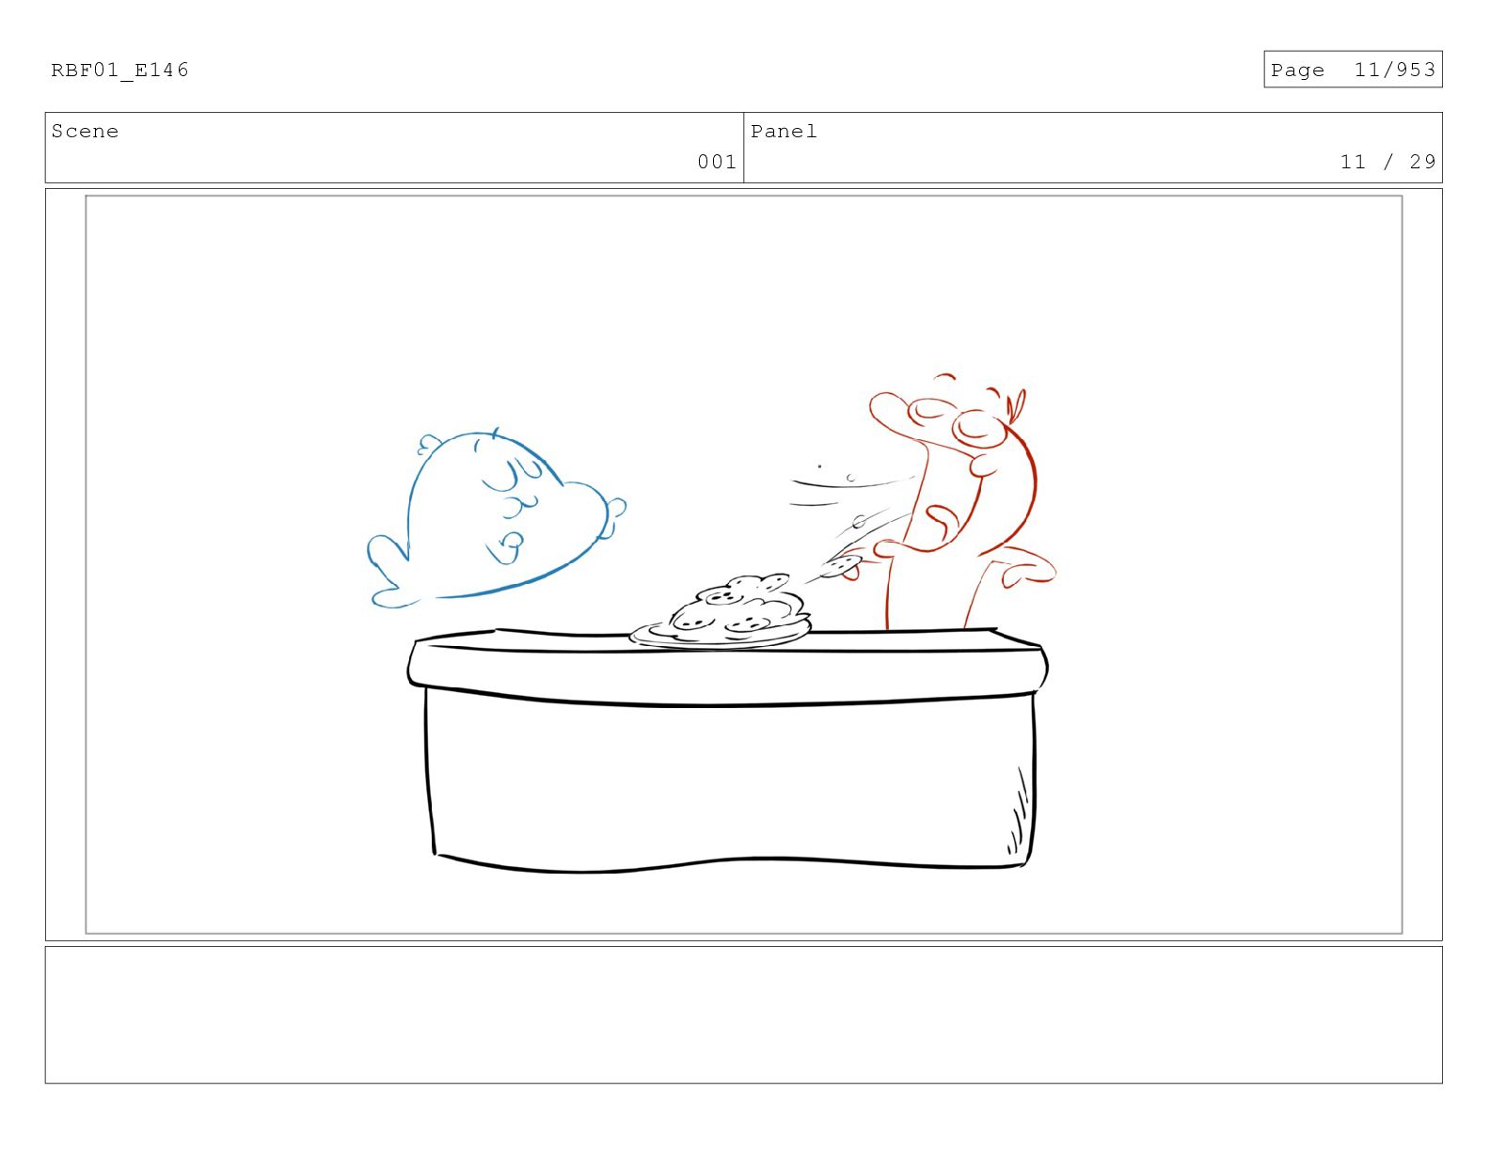Click the project code RBF01_E146
This screenshot has width=1490, height=1151.
pos(119,70)
